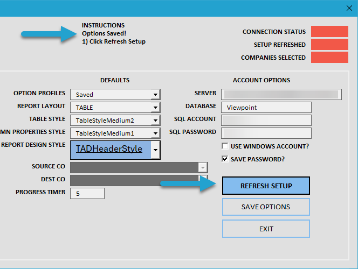Click the CONNECTION STATUS label

pyautogui.click(x=274, y=32)
